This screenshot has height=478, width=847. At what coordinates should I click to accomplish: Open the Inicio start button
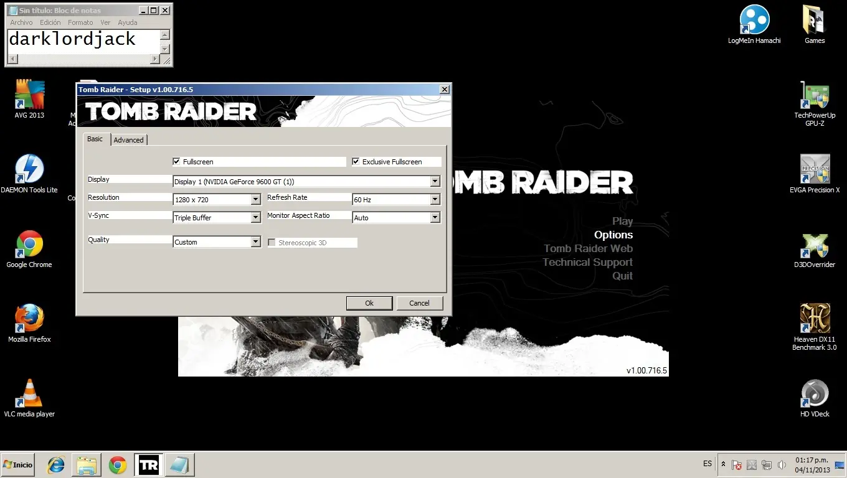tap(18, 465)
